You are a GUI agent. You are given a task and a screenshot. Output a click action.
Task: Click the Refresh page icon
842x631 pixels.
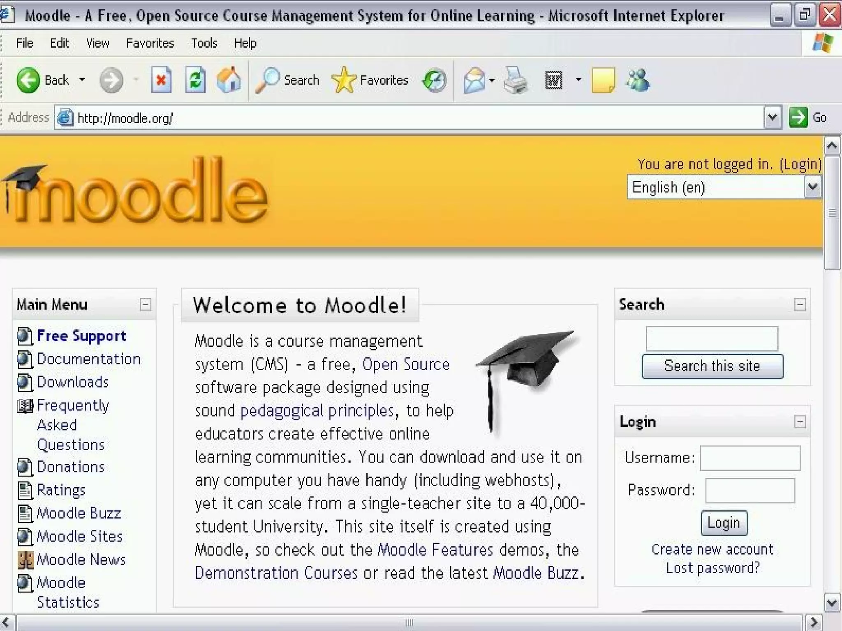tap(195, 80)
